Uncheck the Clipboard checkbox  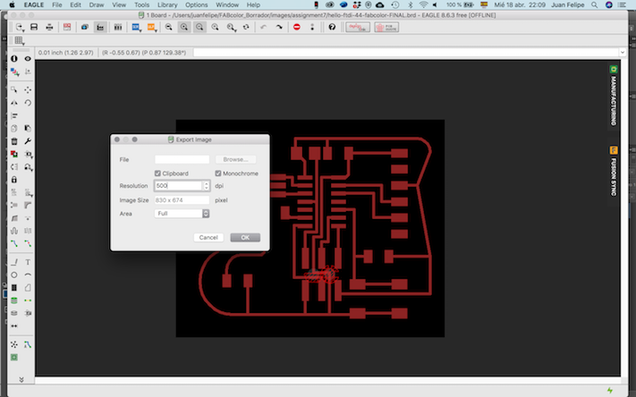coord(158,173)
